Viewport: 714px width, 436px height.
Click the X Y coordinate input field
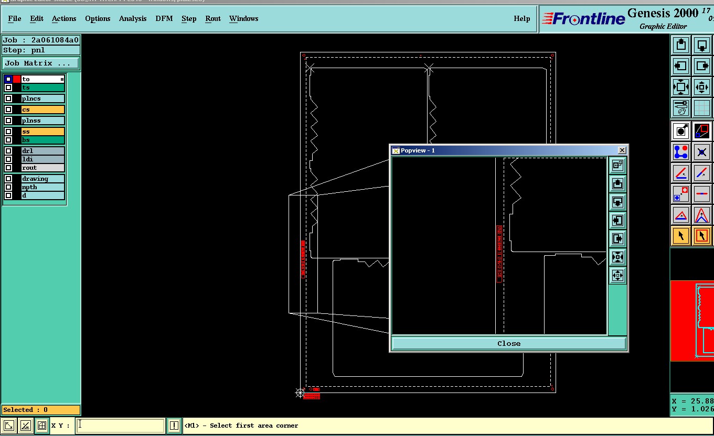(x=120, y=426)
